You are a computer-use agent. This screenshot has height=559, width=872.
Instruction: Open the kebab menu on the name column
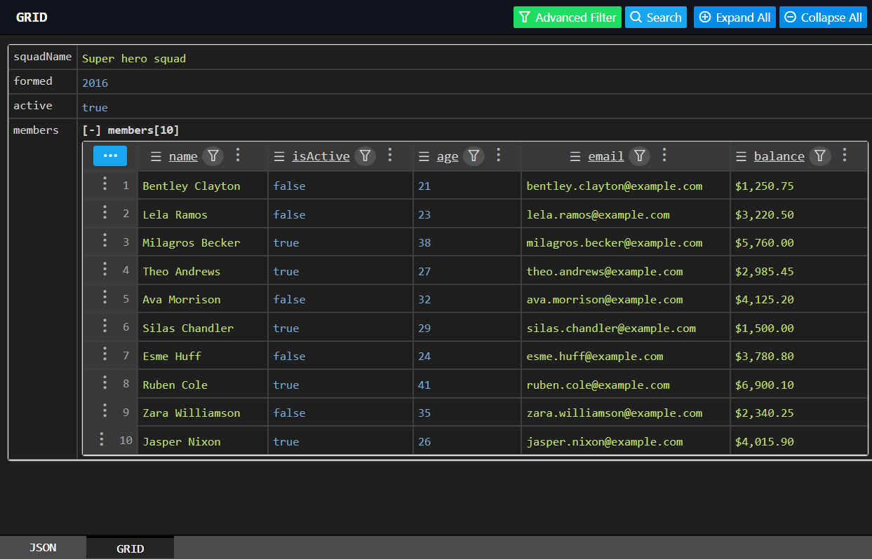[x=238, y=156]
